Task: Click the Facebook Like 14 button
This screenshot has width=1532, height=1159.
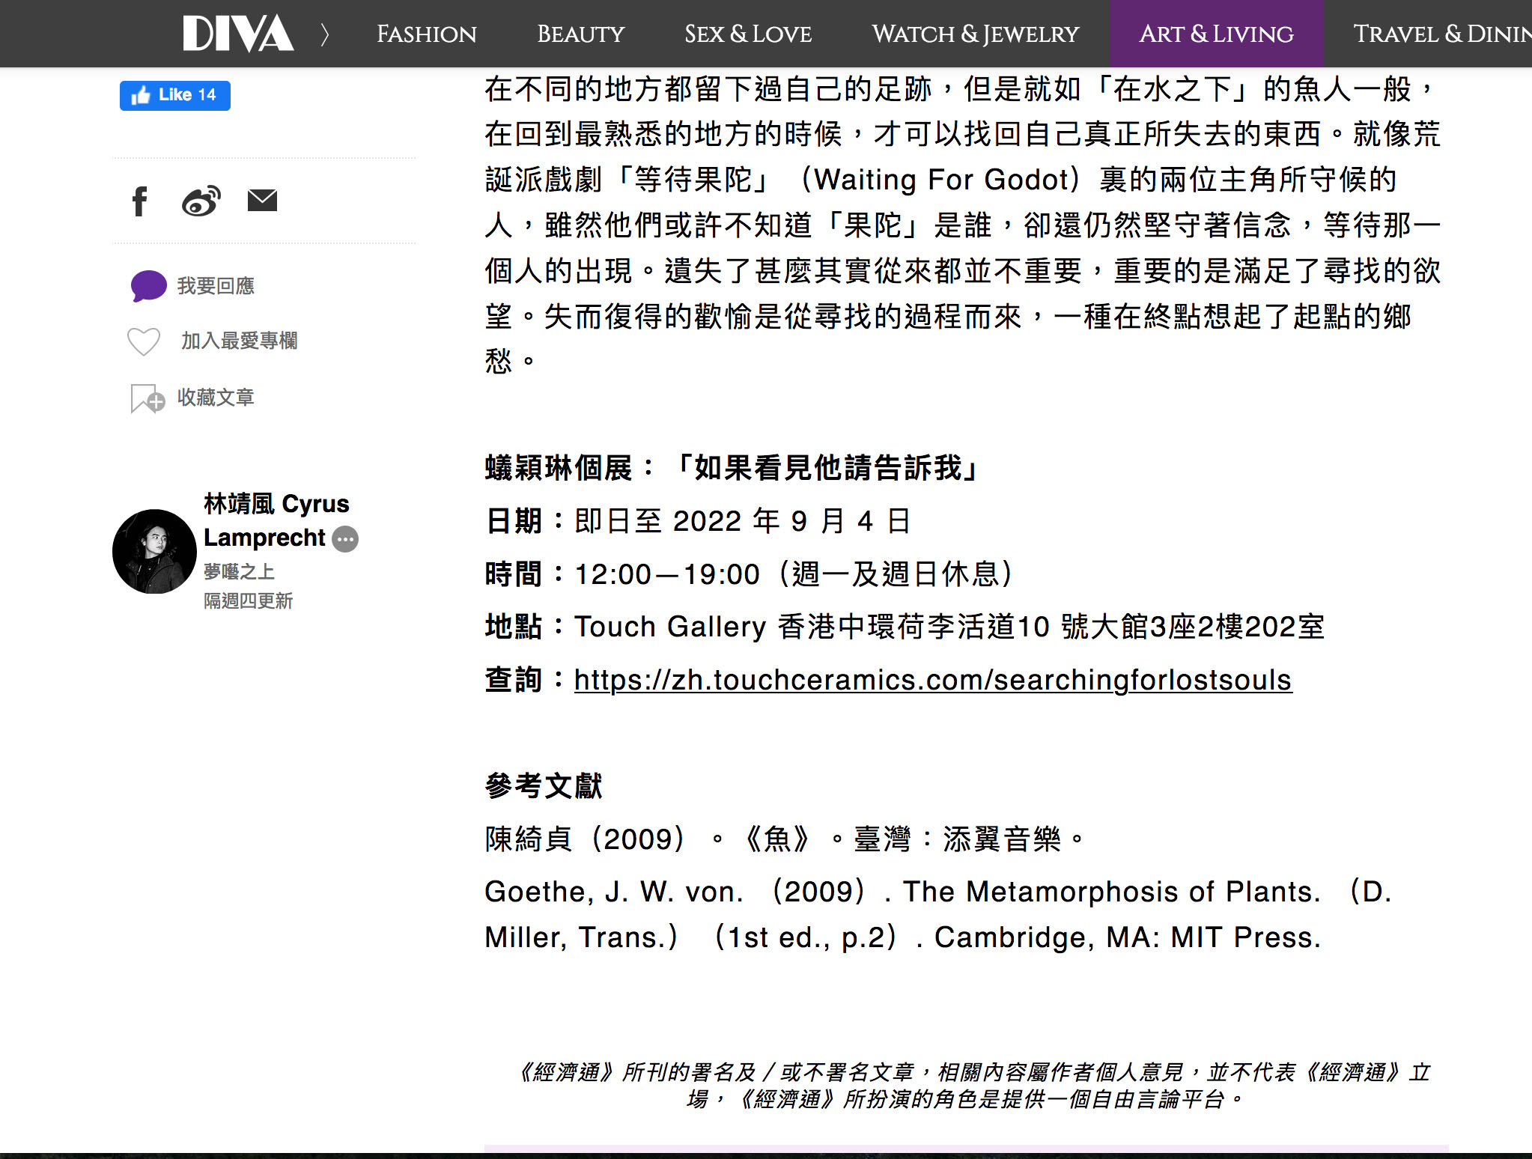Action: click(x=175, y=95)
